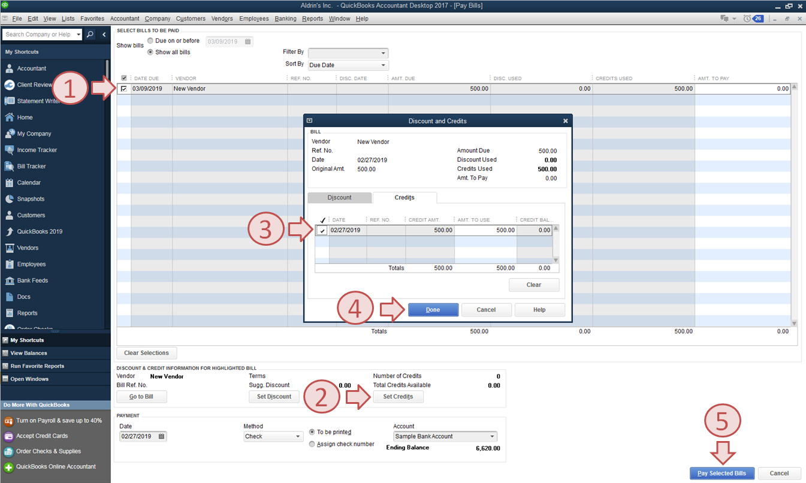Open My Company shortcut

34,134
